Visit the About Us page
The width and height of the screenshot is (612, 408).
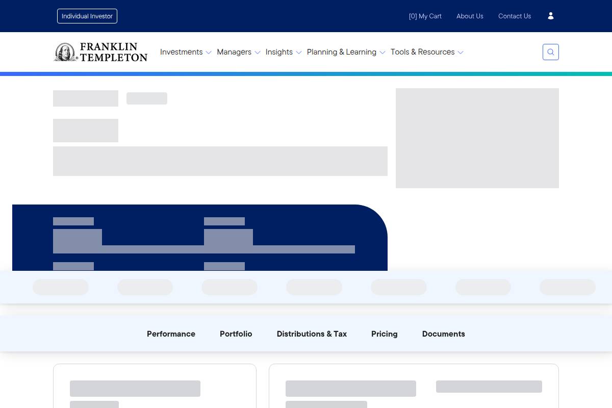470,16
